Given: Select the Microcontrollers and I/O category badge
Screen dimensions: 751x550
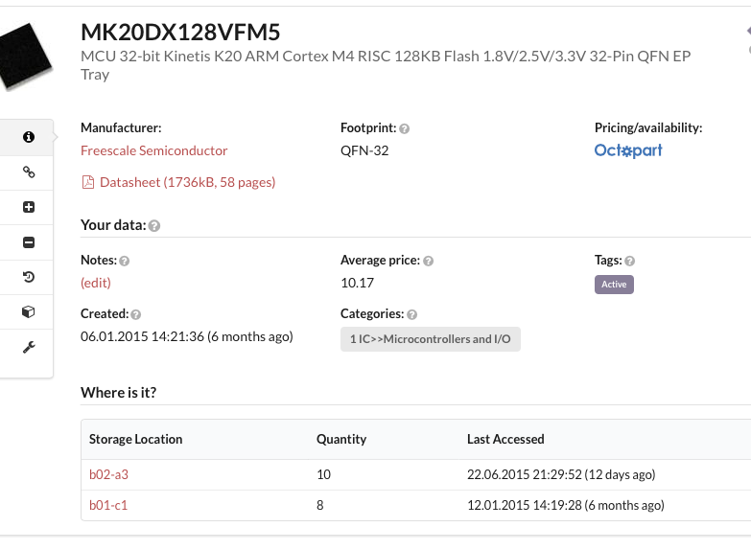Looking at the screenshot, I should click(430, 339).
